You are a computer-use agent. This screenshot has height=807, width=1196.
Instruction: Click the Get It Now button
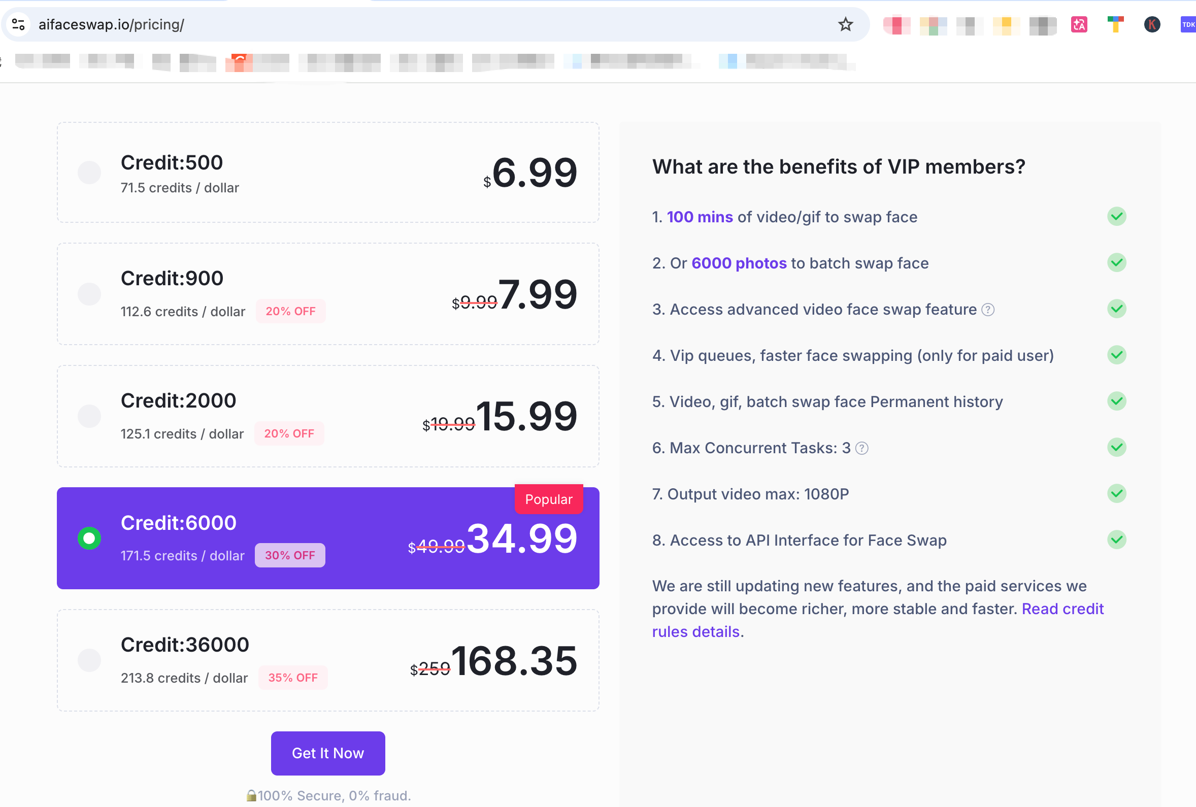pos(328,753)
